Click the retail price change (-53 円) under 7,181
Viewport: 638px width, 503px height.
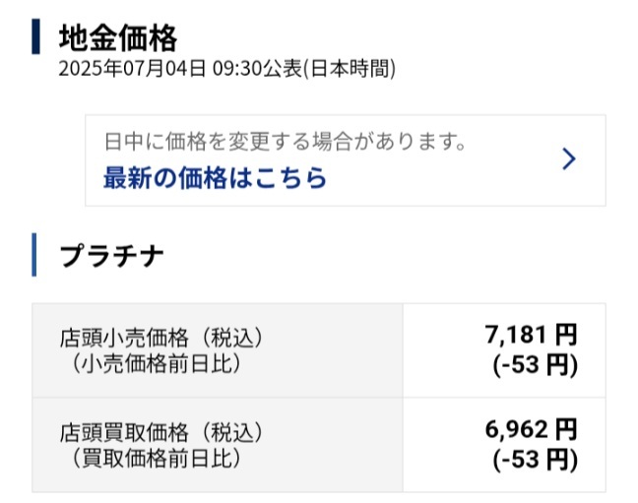click(x=535, y=364)
